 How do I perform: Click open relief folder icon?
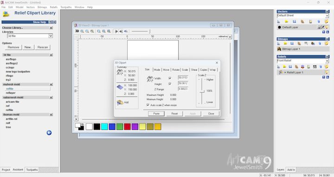tap(284, 67)
